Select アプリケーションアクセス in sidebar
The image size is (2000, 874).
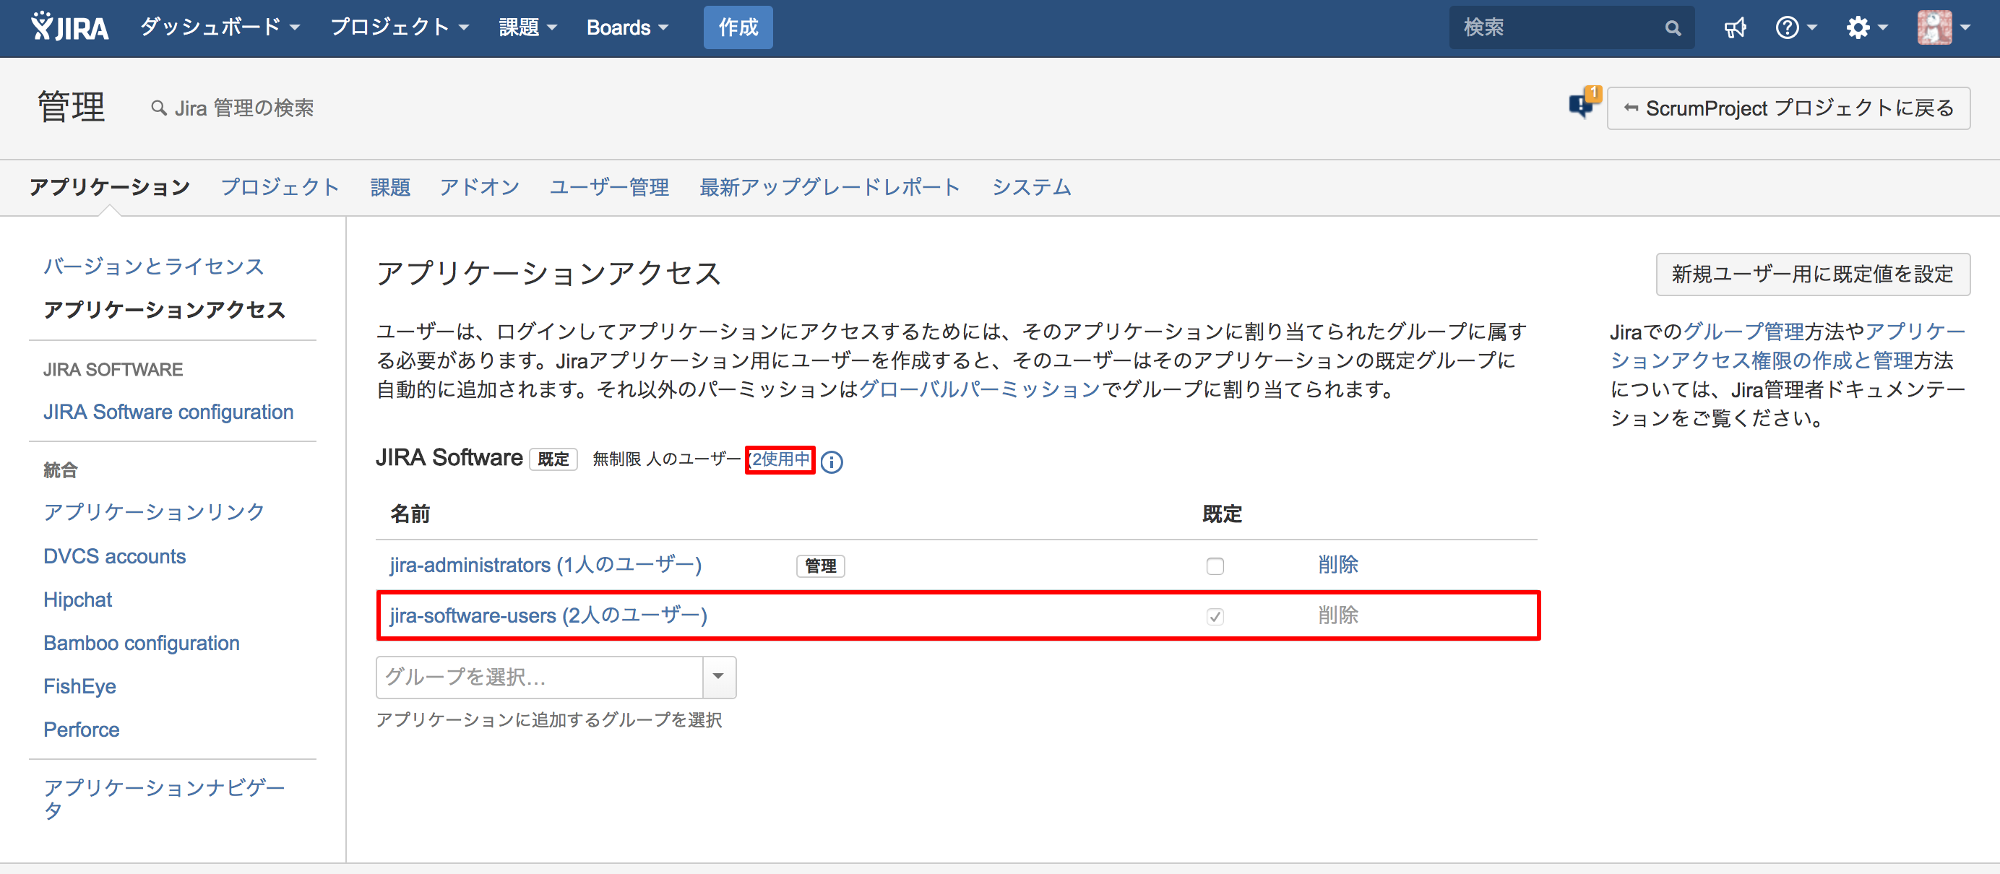(x=165, y=310)
